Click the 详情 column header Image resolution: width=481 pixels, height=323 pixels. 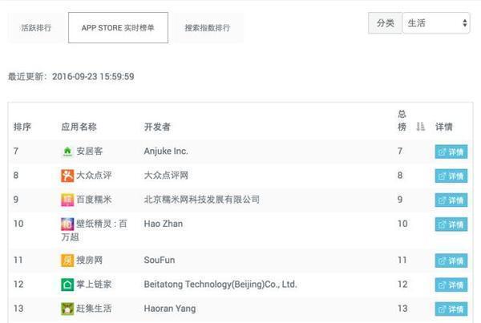pyautogui.click(x=444, y=127)
